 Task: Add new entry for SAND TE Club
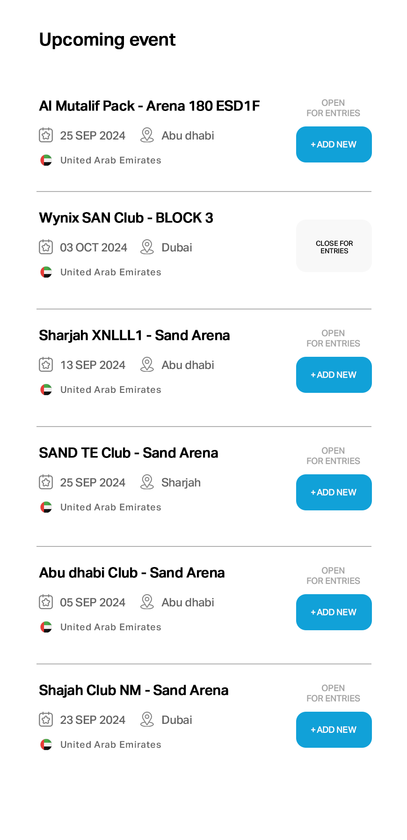(334, 492)
